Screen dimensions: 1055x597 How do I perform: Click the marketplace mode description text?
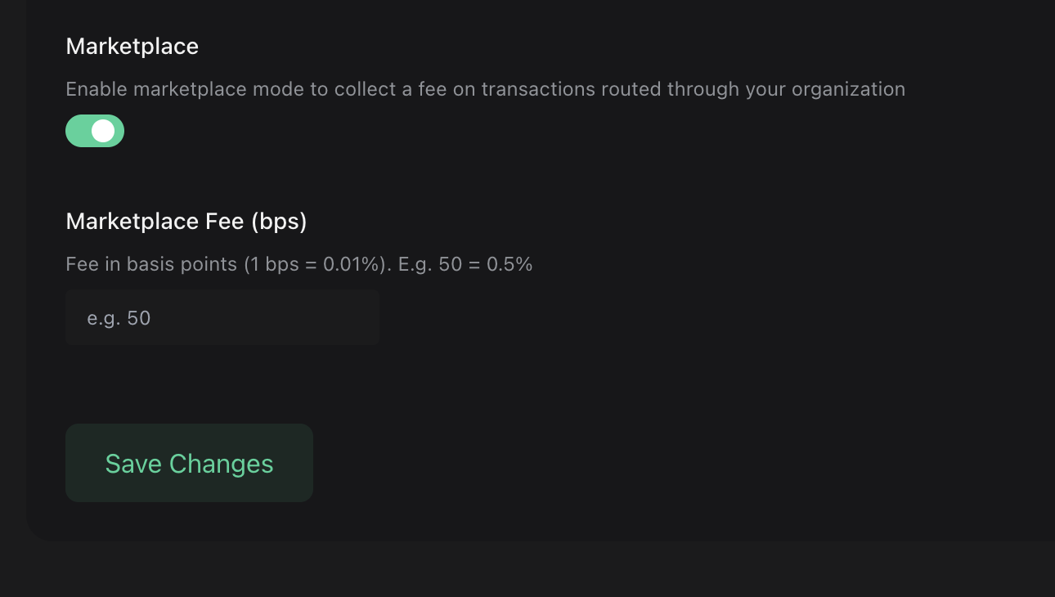click(x=485, y=89)
